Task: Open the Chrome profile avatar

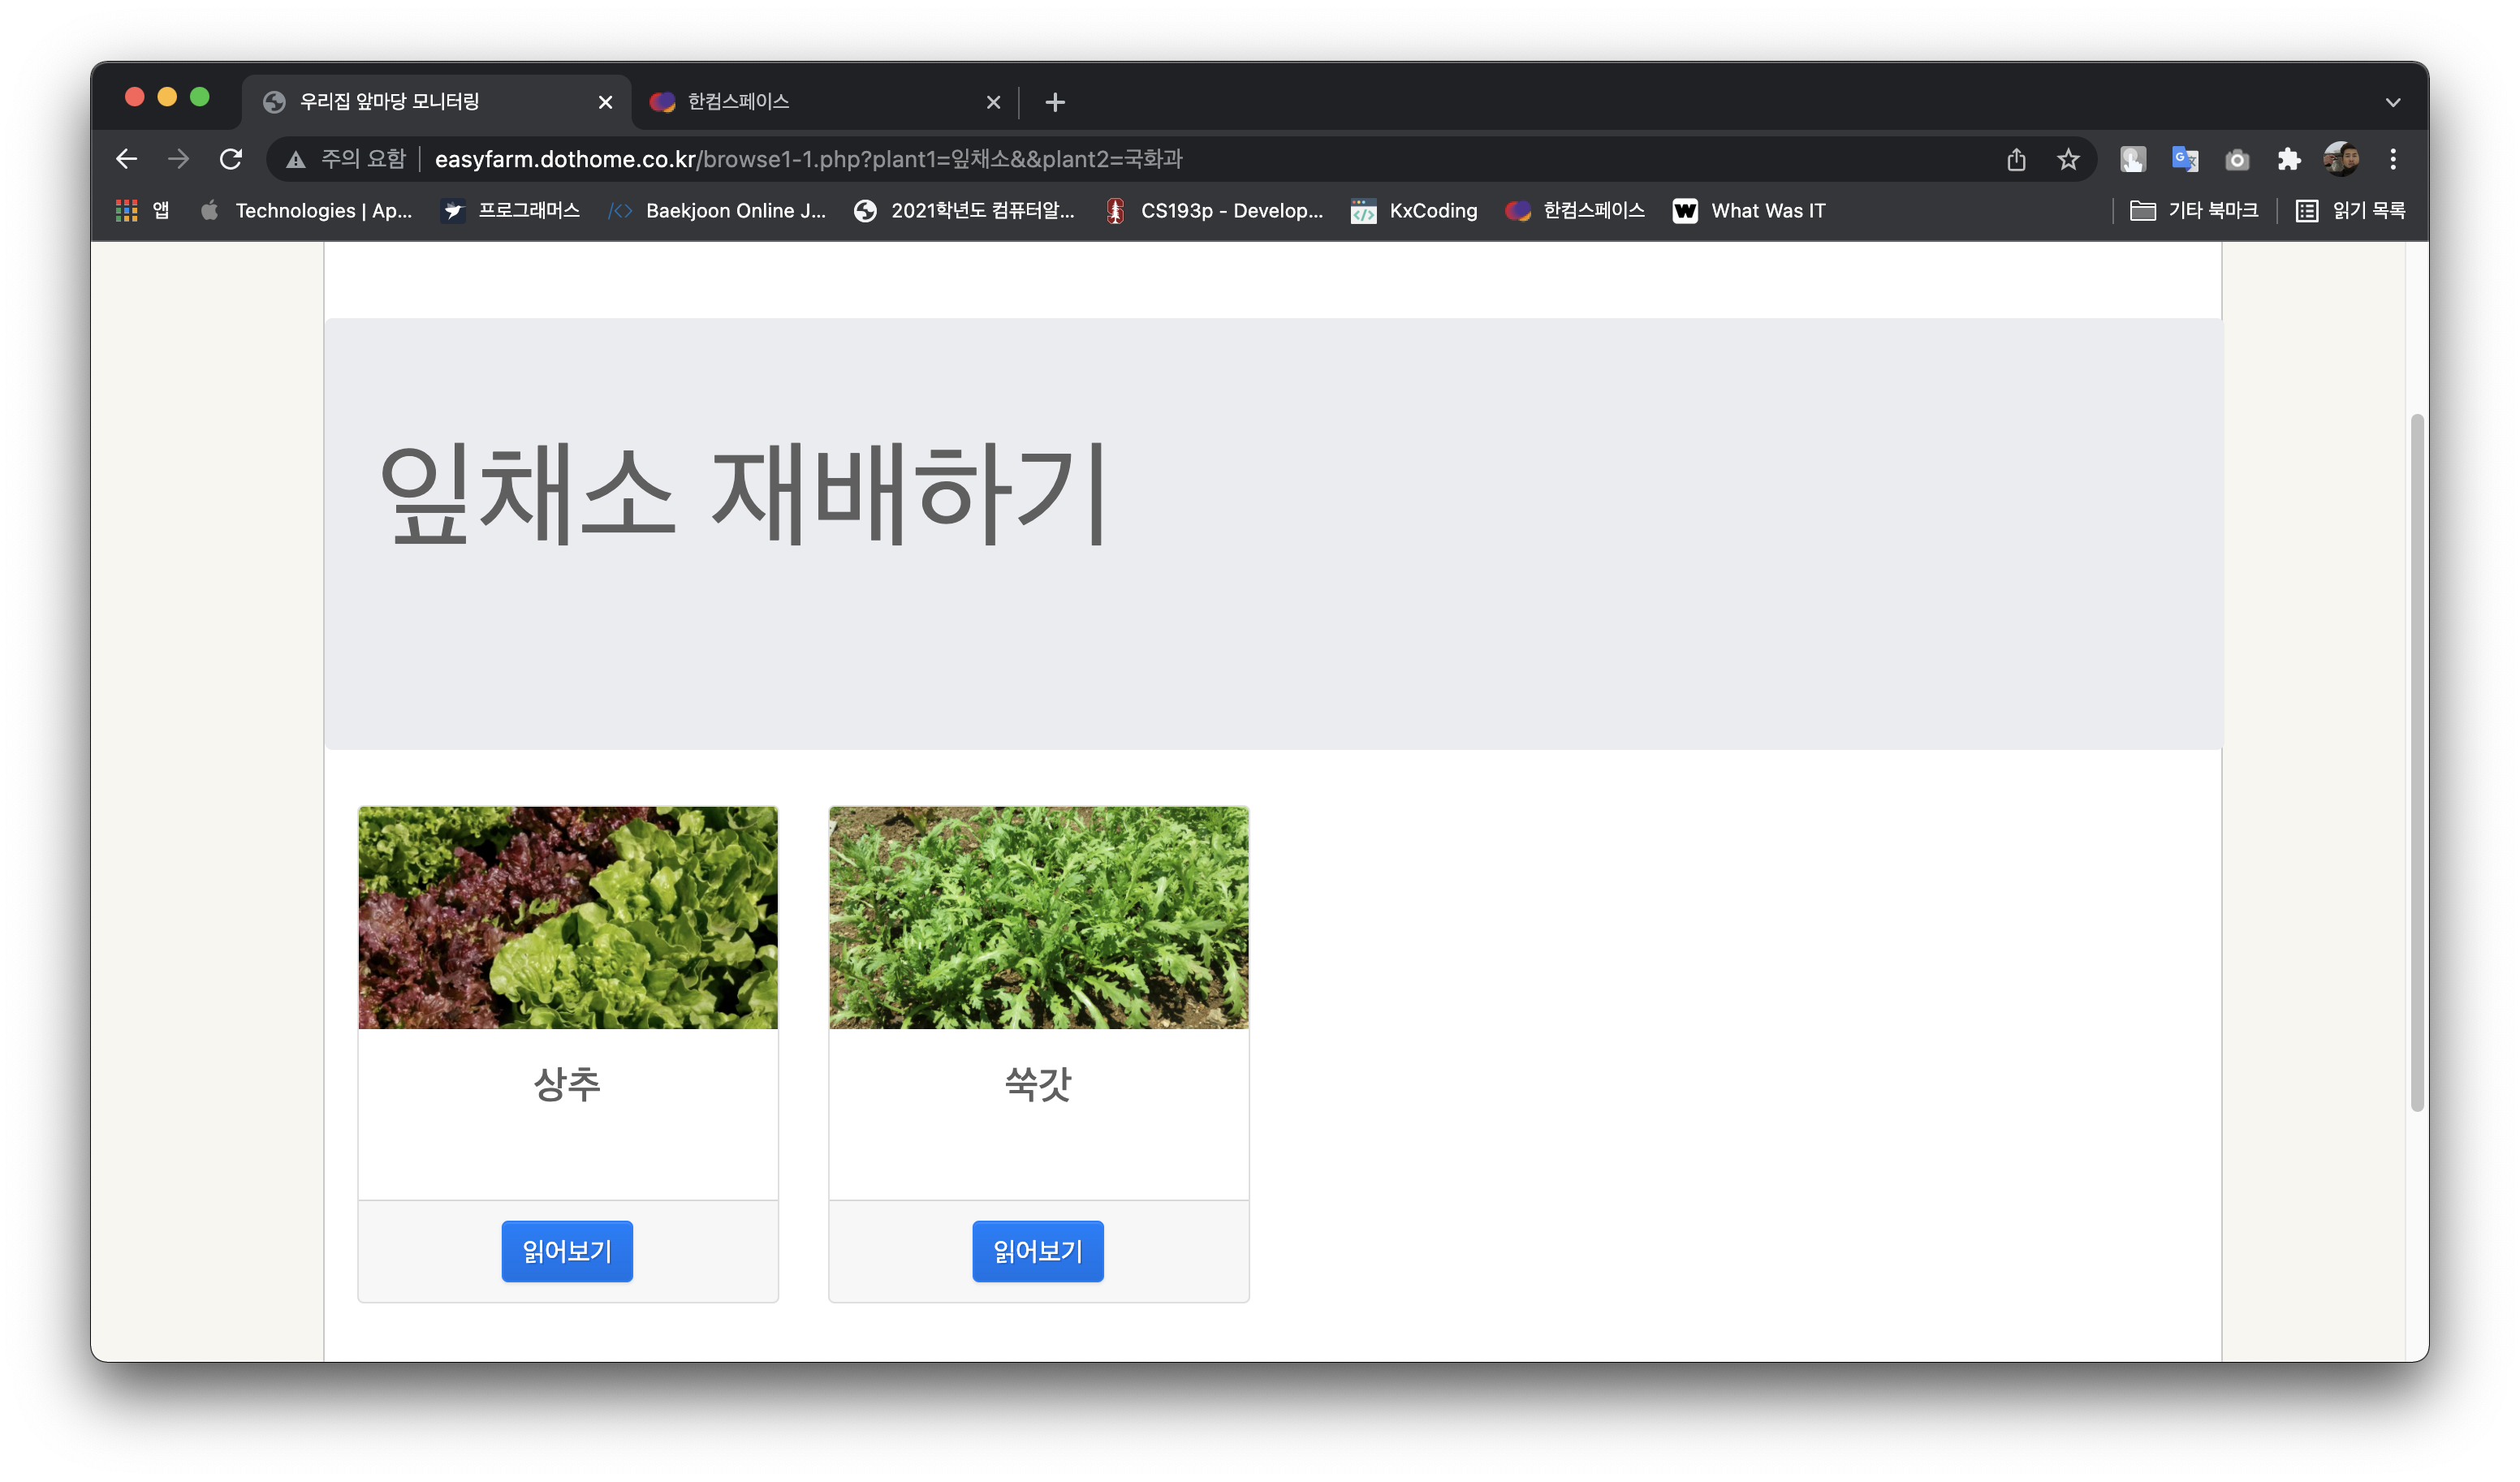Action: click(x=2341, y=159)
